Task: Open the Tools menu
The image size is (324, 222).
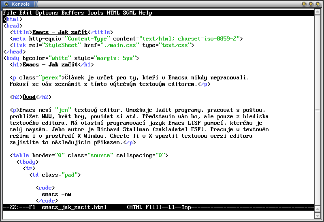Action: tap(95, 13)
